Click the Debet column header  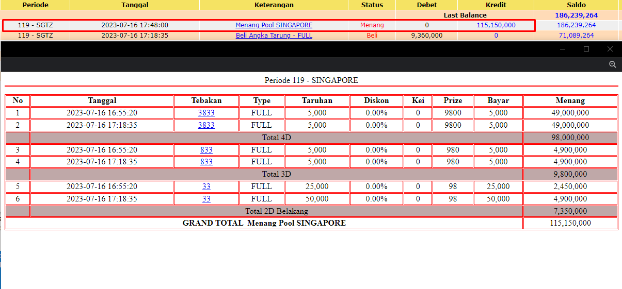pyautogui.click(x=427, y=5)
